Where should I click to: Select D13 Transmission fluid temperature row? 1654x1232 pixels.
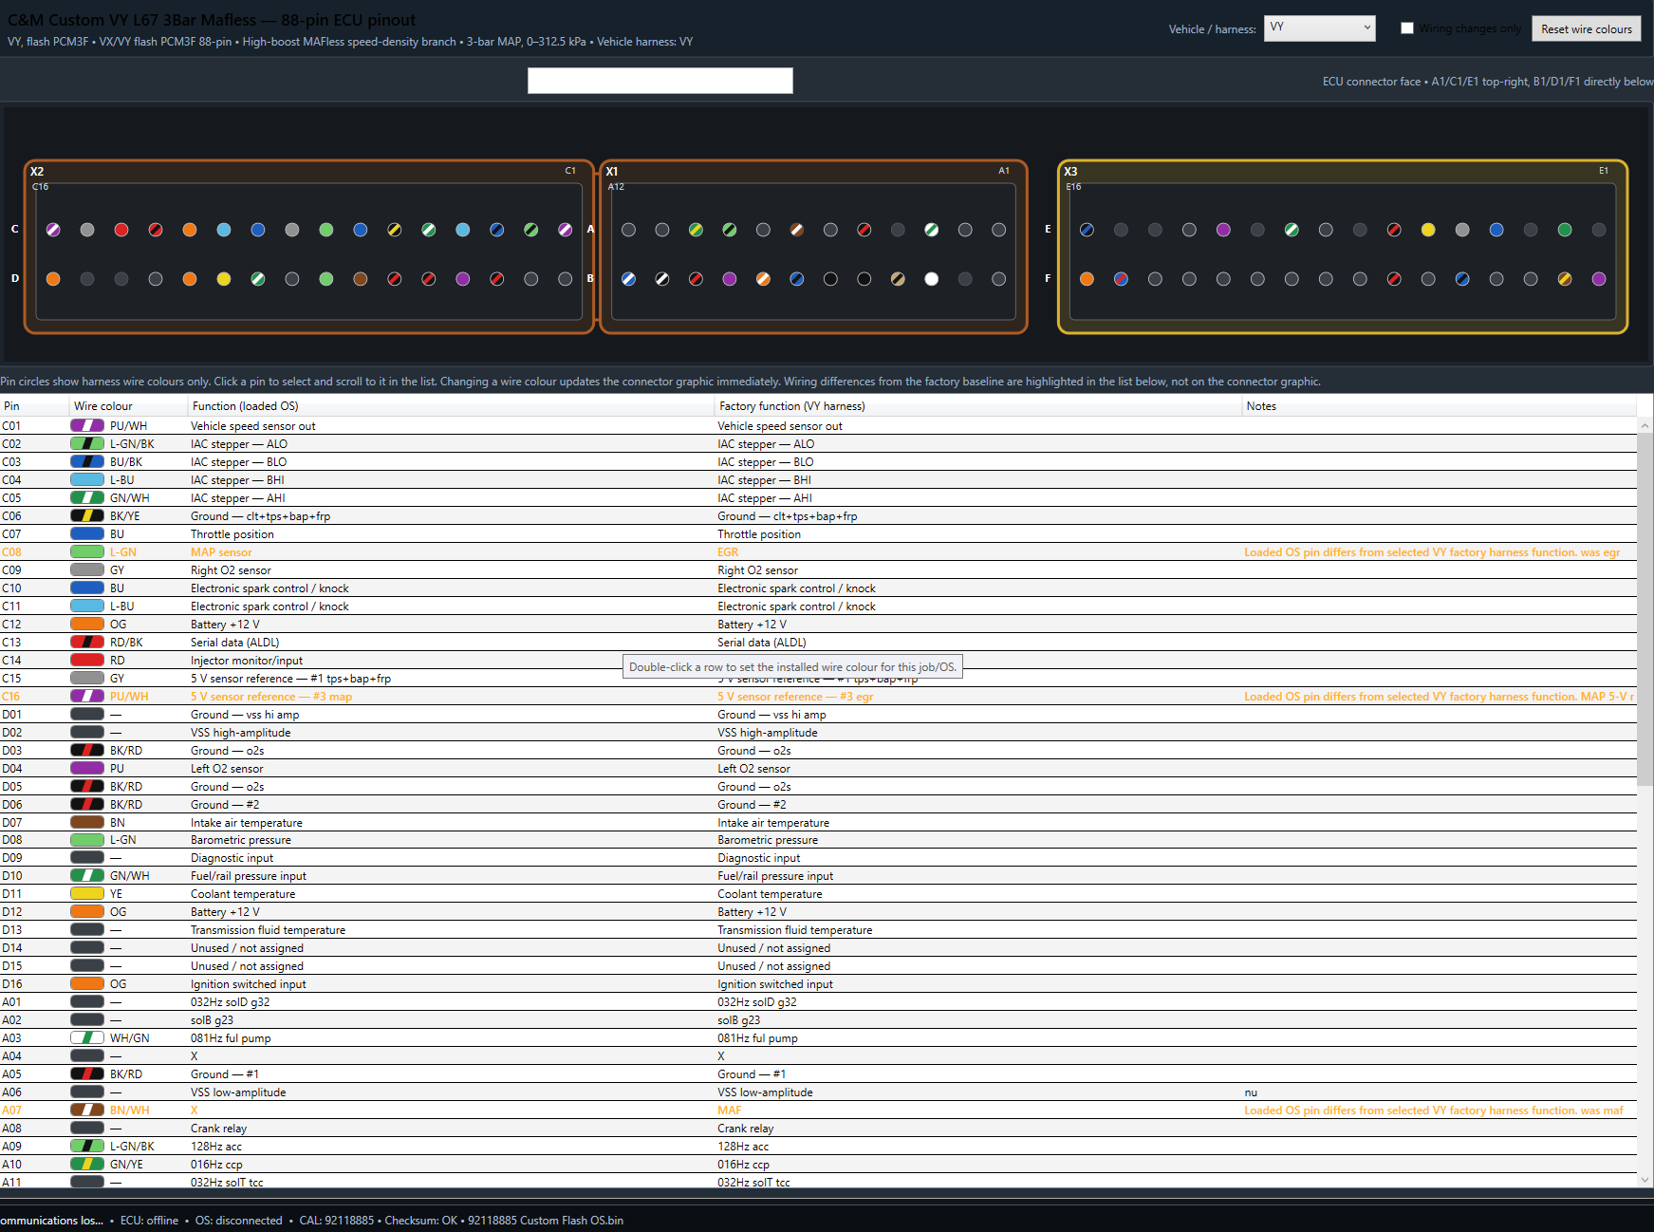point(818,930)
